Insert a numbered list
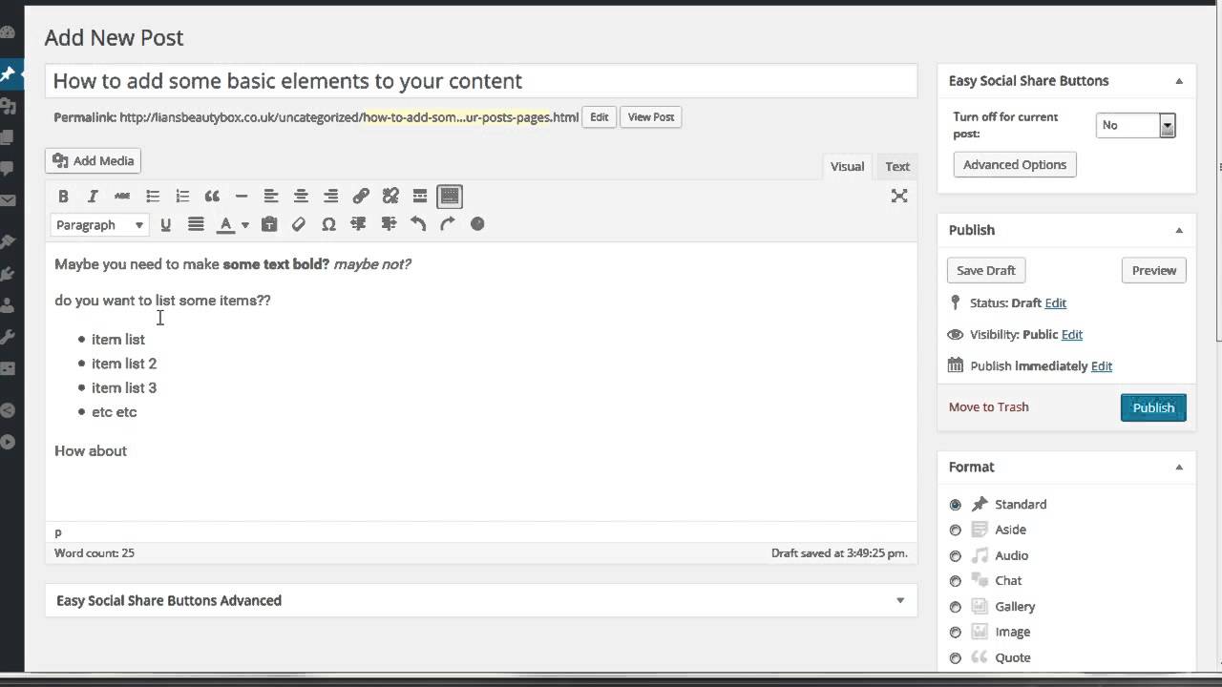Viewport: 1222px width, 687px height. click(182, 197)
